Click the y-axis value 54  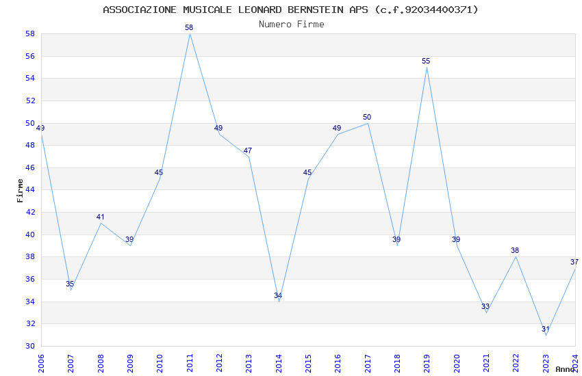click(30, 78)
